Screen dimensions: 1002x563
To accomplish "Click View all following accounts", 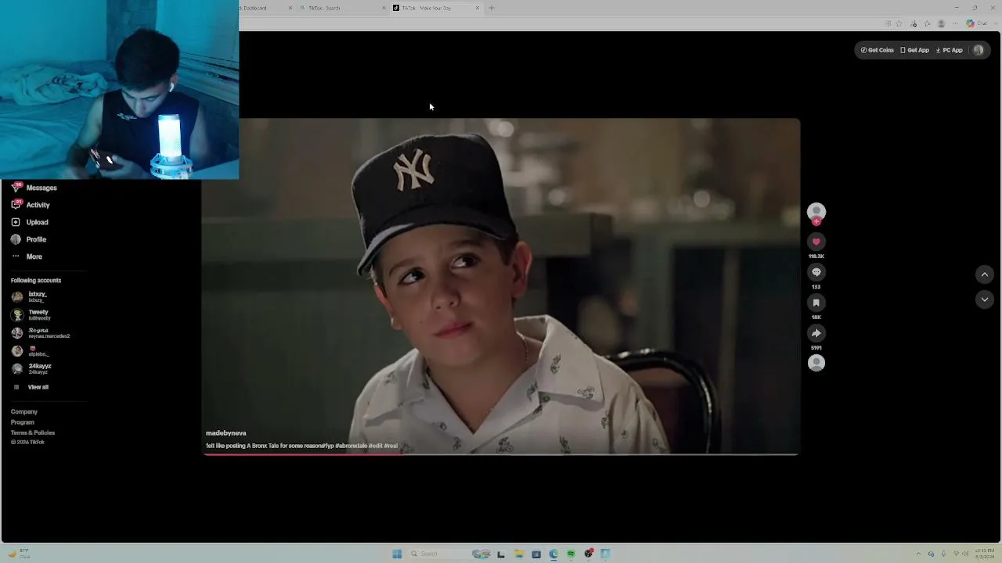I will click(38, 387).
